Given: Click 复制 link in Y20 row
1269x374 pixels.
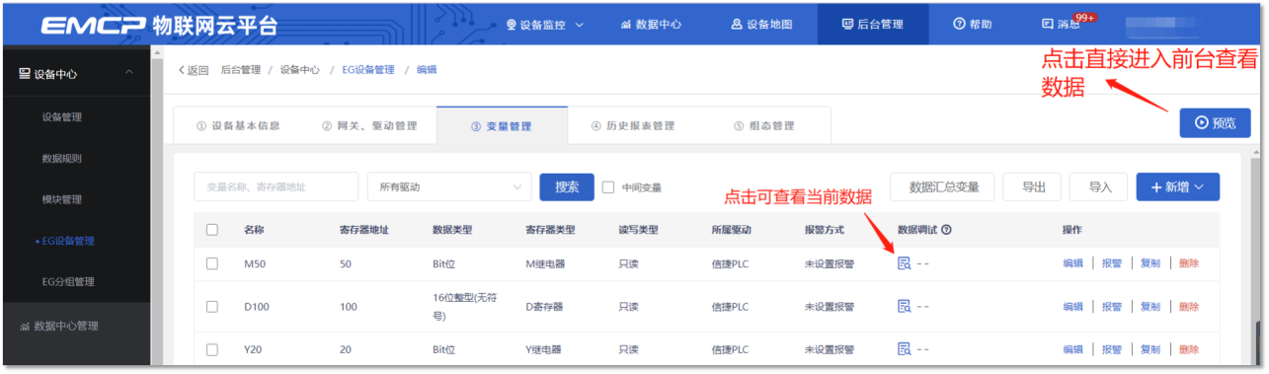Looking at the screenshot, I should [x=1150, y=349].
